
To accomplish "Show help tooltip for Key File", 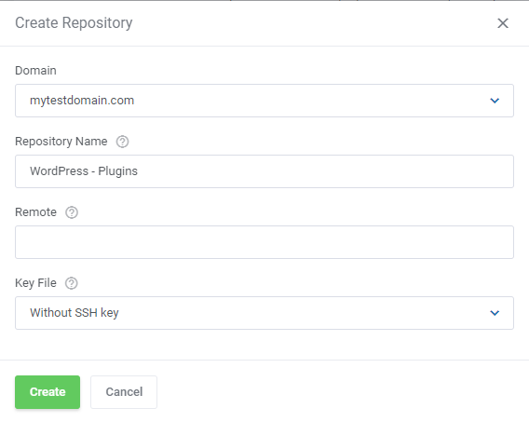I will [71, 283].
